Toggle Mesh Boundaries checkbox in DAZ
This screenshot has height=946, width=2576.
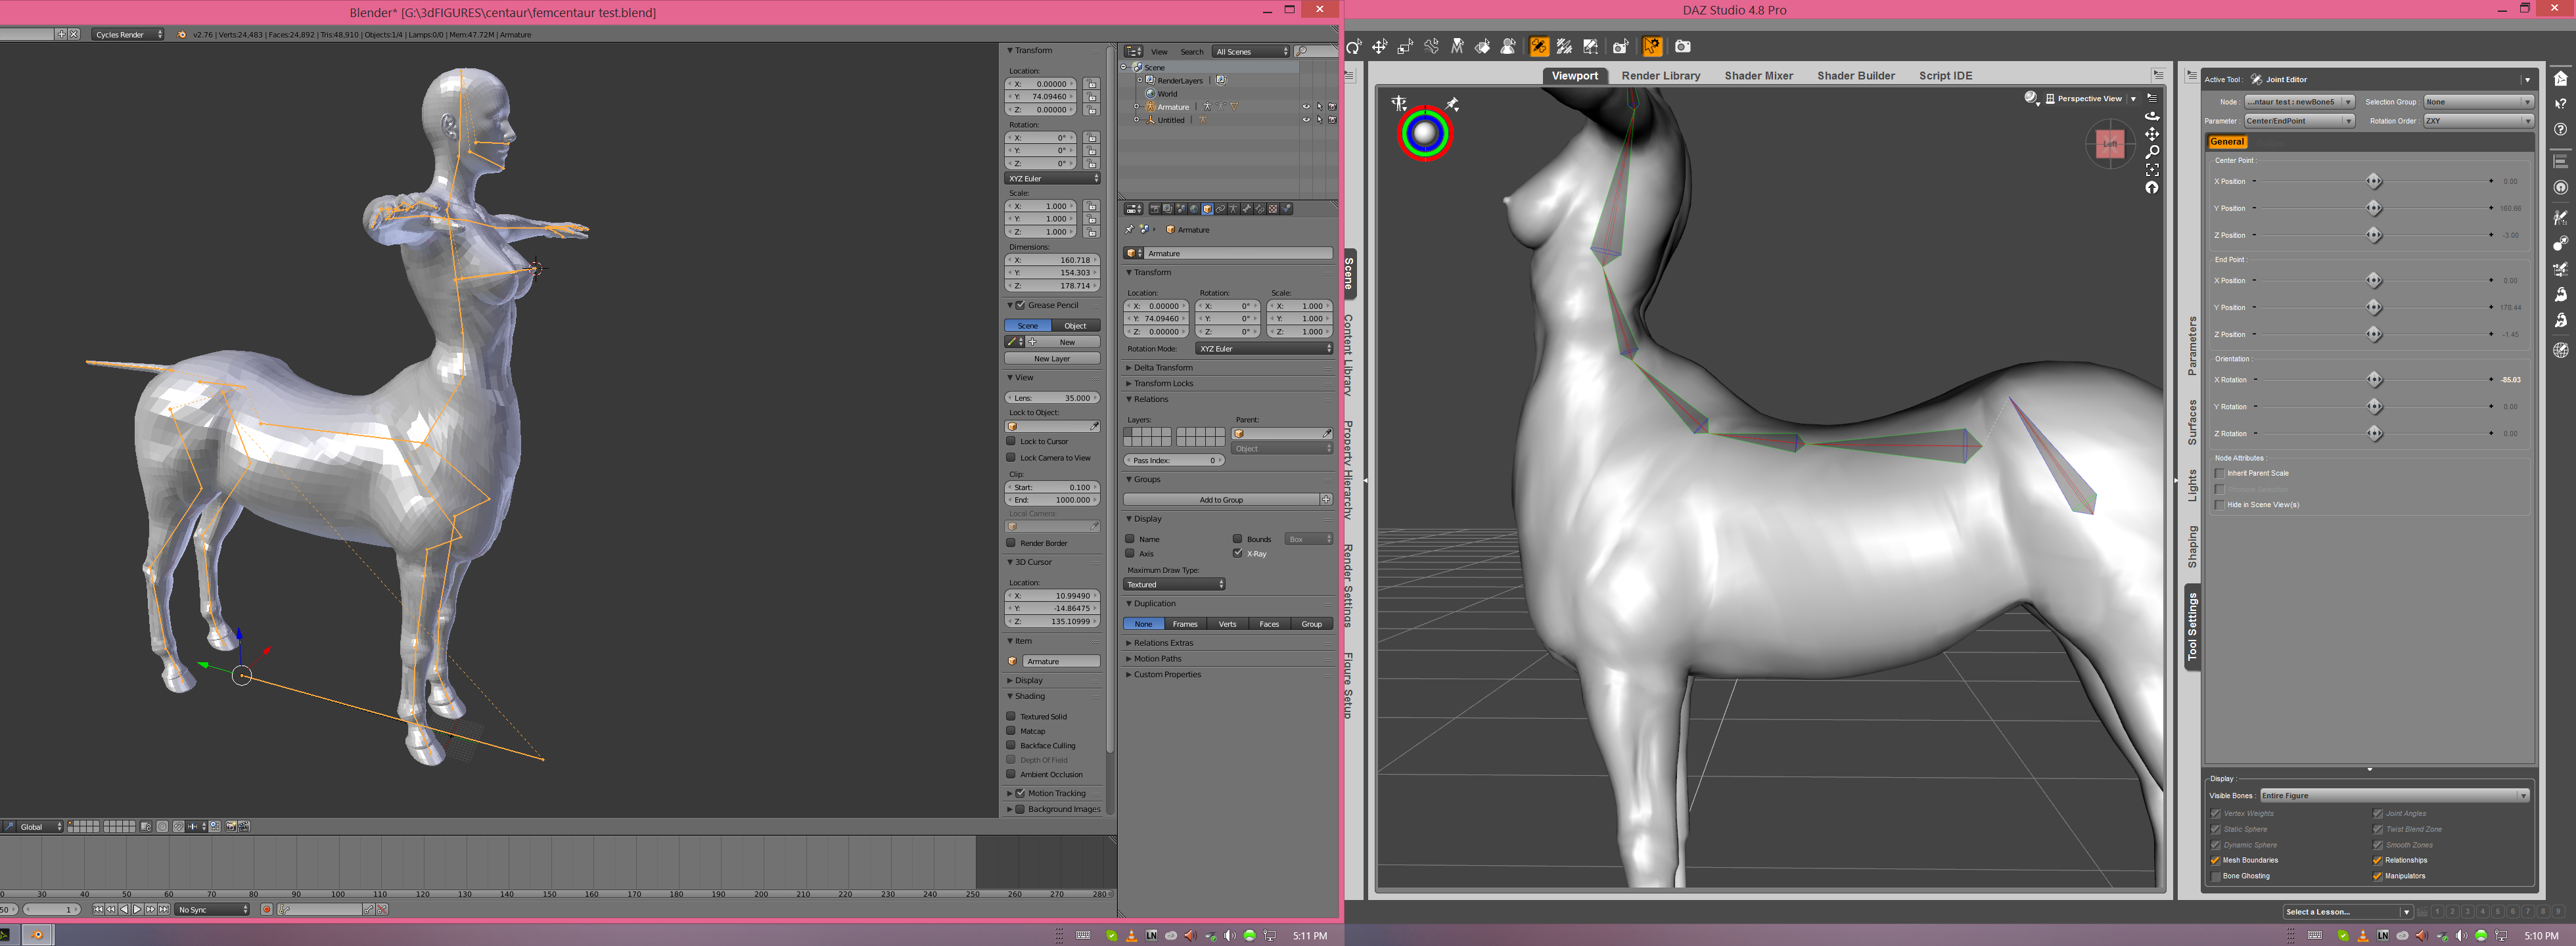[2215, 861]
